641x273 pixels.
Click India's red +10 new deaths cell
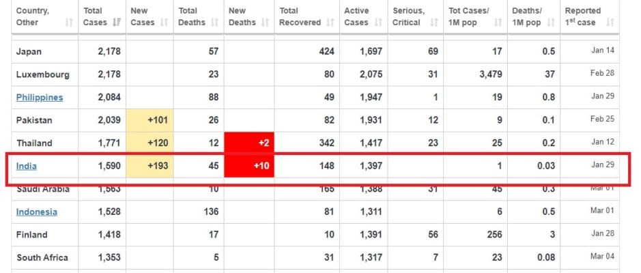(x=249, y=166)
